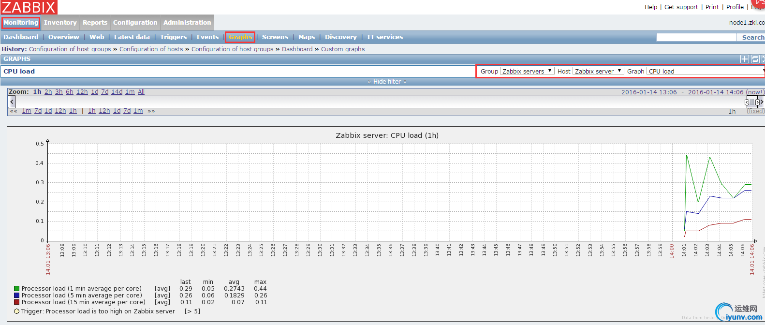The height and width of the screenshot is (325, 765).
Task: Open the Profile link
Action: tap(735, 7)
